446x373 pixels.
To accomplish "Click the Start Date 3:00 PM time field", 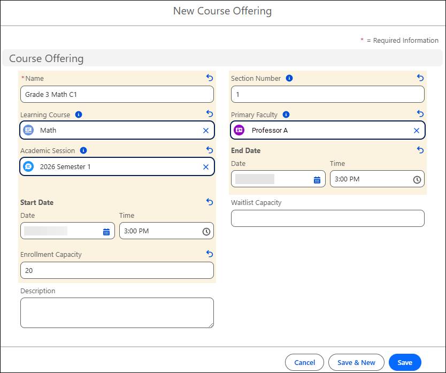I will pyautogui.click(x=166, y=231).
